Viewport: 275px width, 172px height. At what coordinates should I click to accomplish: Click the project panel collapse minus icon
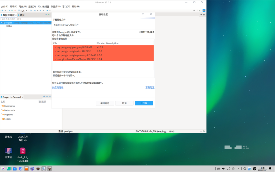pyautogui.click(x=47, y=96)
